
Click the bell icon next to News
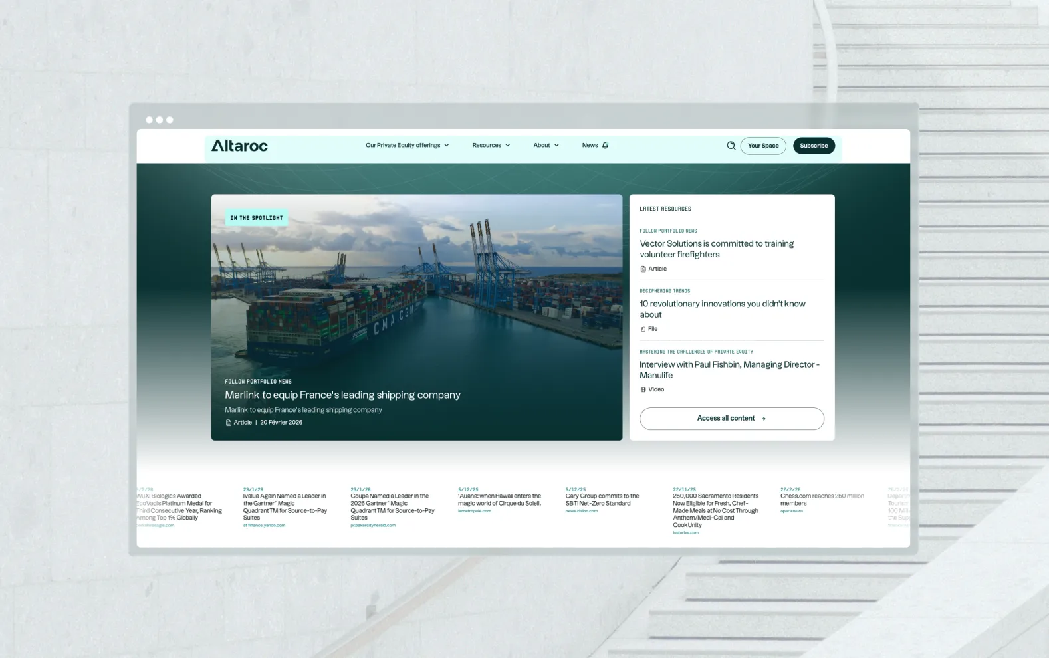pyautogui.click(x=605, y=146)
